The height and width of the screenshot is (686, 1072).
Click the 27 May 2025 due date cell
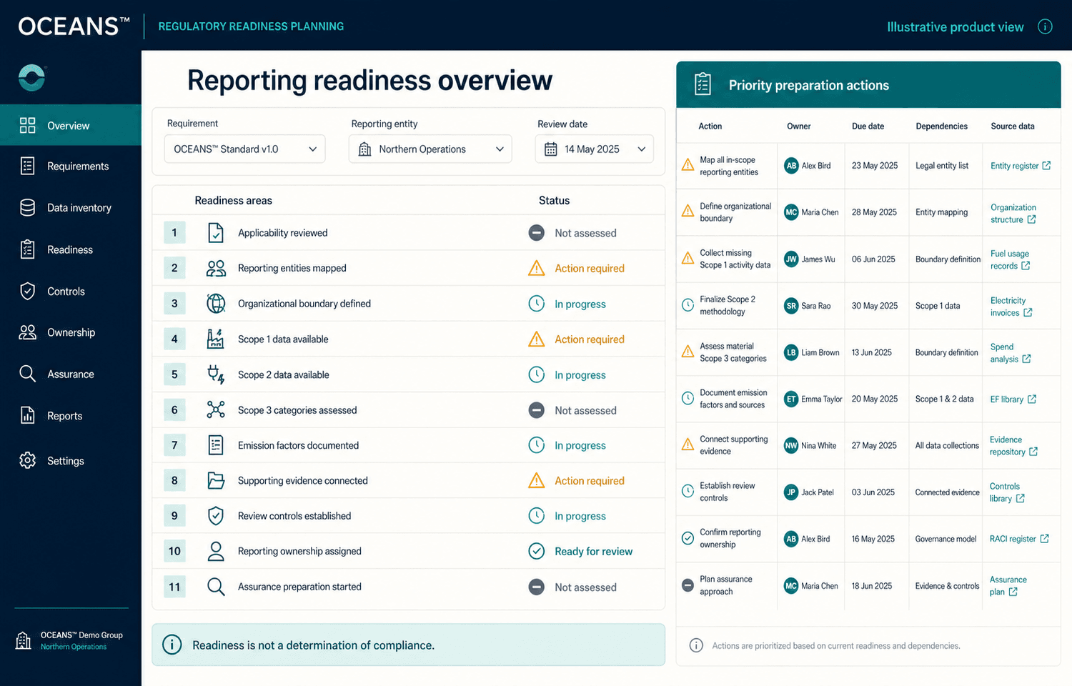[874, 445]
